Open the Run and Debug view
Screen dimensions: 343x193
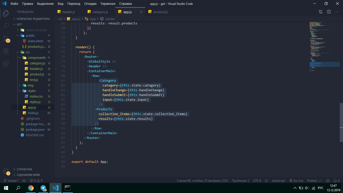(x=6, y=51)
